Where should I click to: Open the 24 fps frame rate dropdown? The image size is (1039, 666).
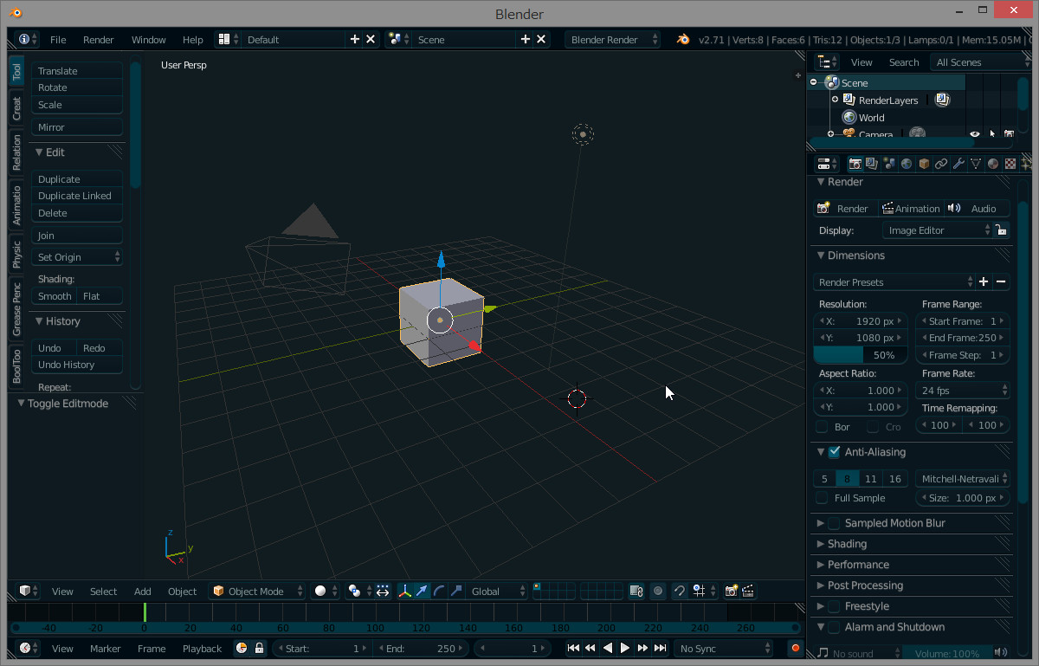963,391
